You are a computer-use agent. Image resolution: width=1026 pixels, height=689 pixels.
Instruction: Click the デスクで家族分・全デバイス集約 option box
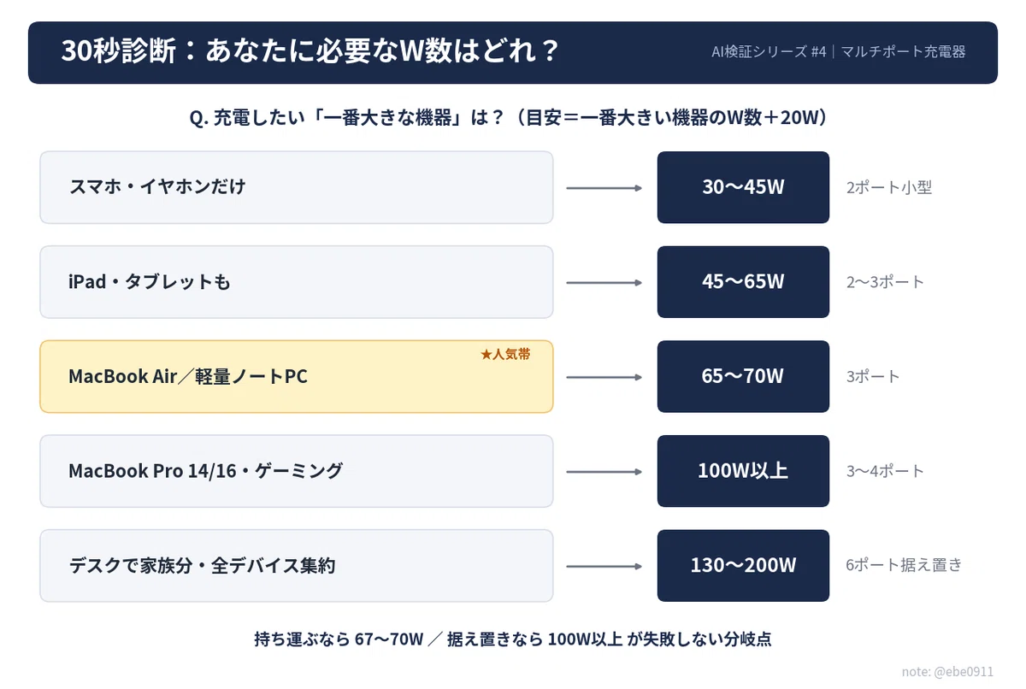coord(297,565)
